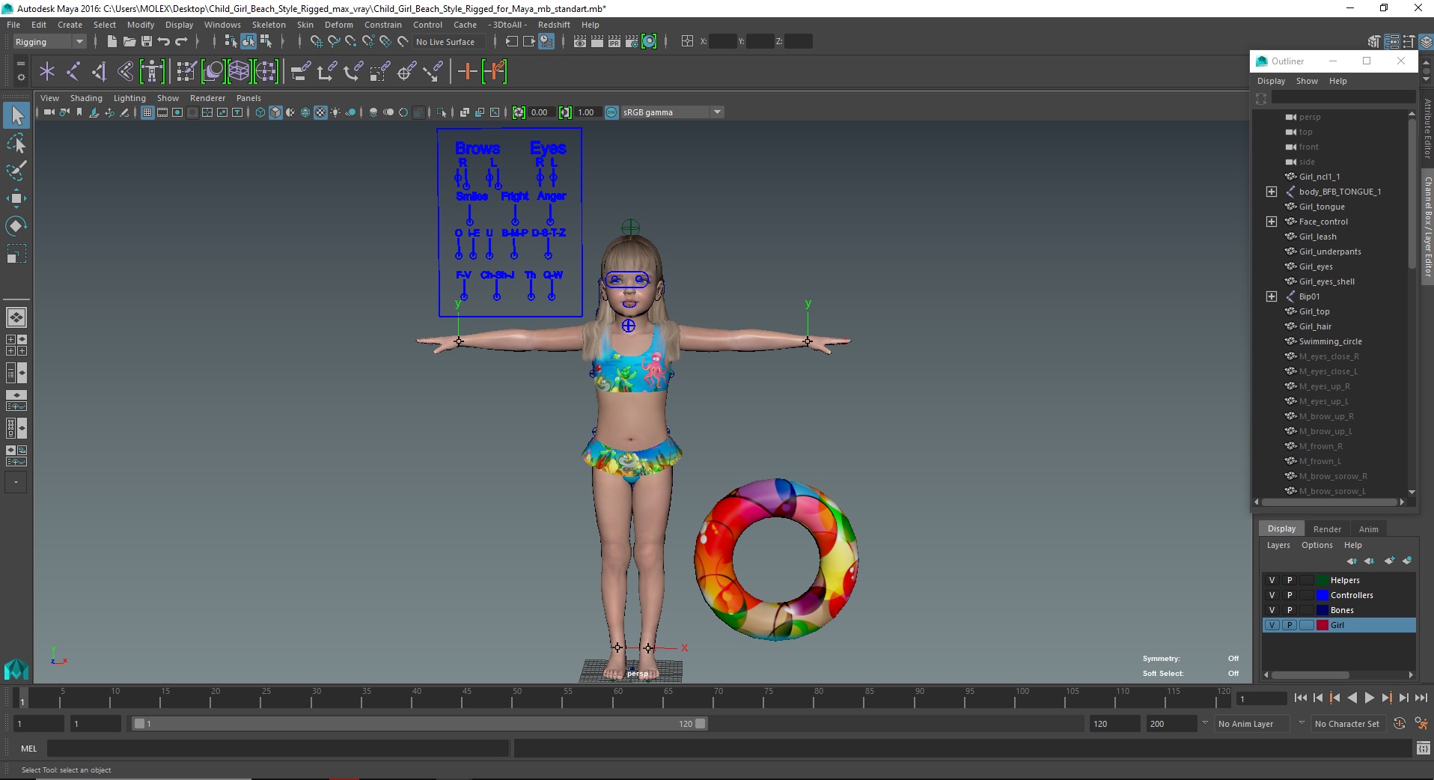Image resolution: width=1434 pixels, height=780 pixels.
Task: Go to end of playback range
Action: [1421, 698]
